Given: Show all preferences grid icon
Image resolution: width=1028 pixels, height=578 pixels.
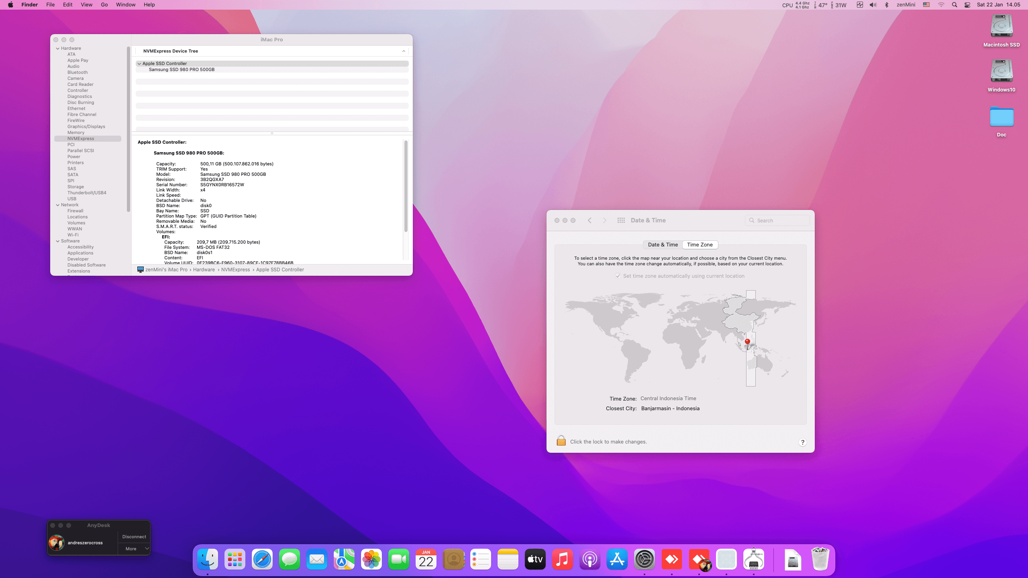Looking at the screenshot, I should (621, 220).
